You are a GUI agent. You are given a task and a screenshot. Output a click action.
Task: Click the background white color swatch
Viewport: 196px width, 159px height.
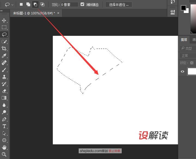coord(187,11)
